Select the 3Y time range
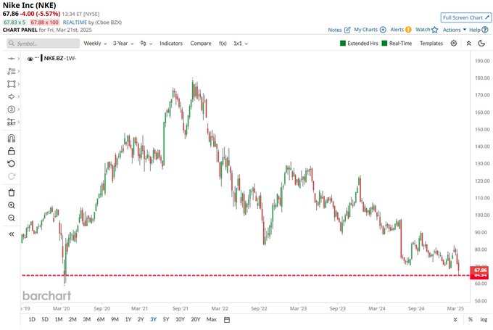 pyautogui.click(x=153, y=320)
